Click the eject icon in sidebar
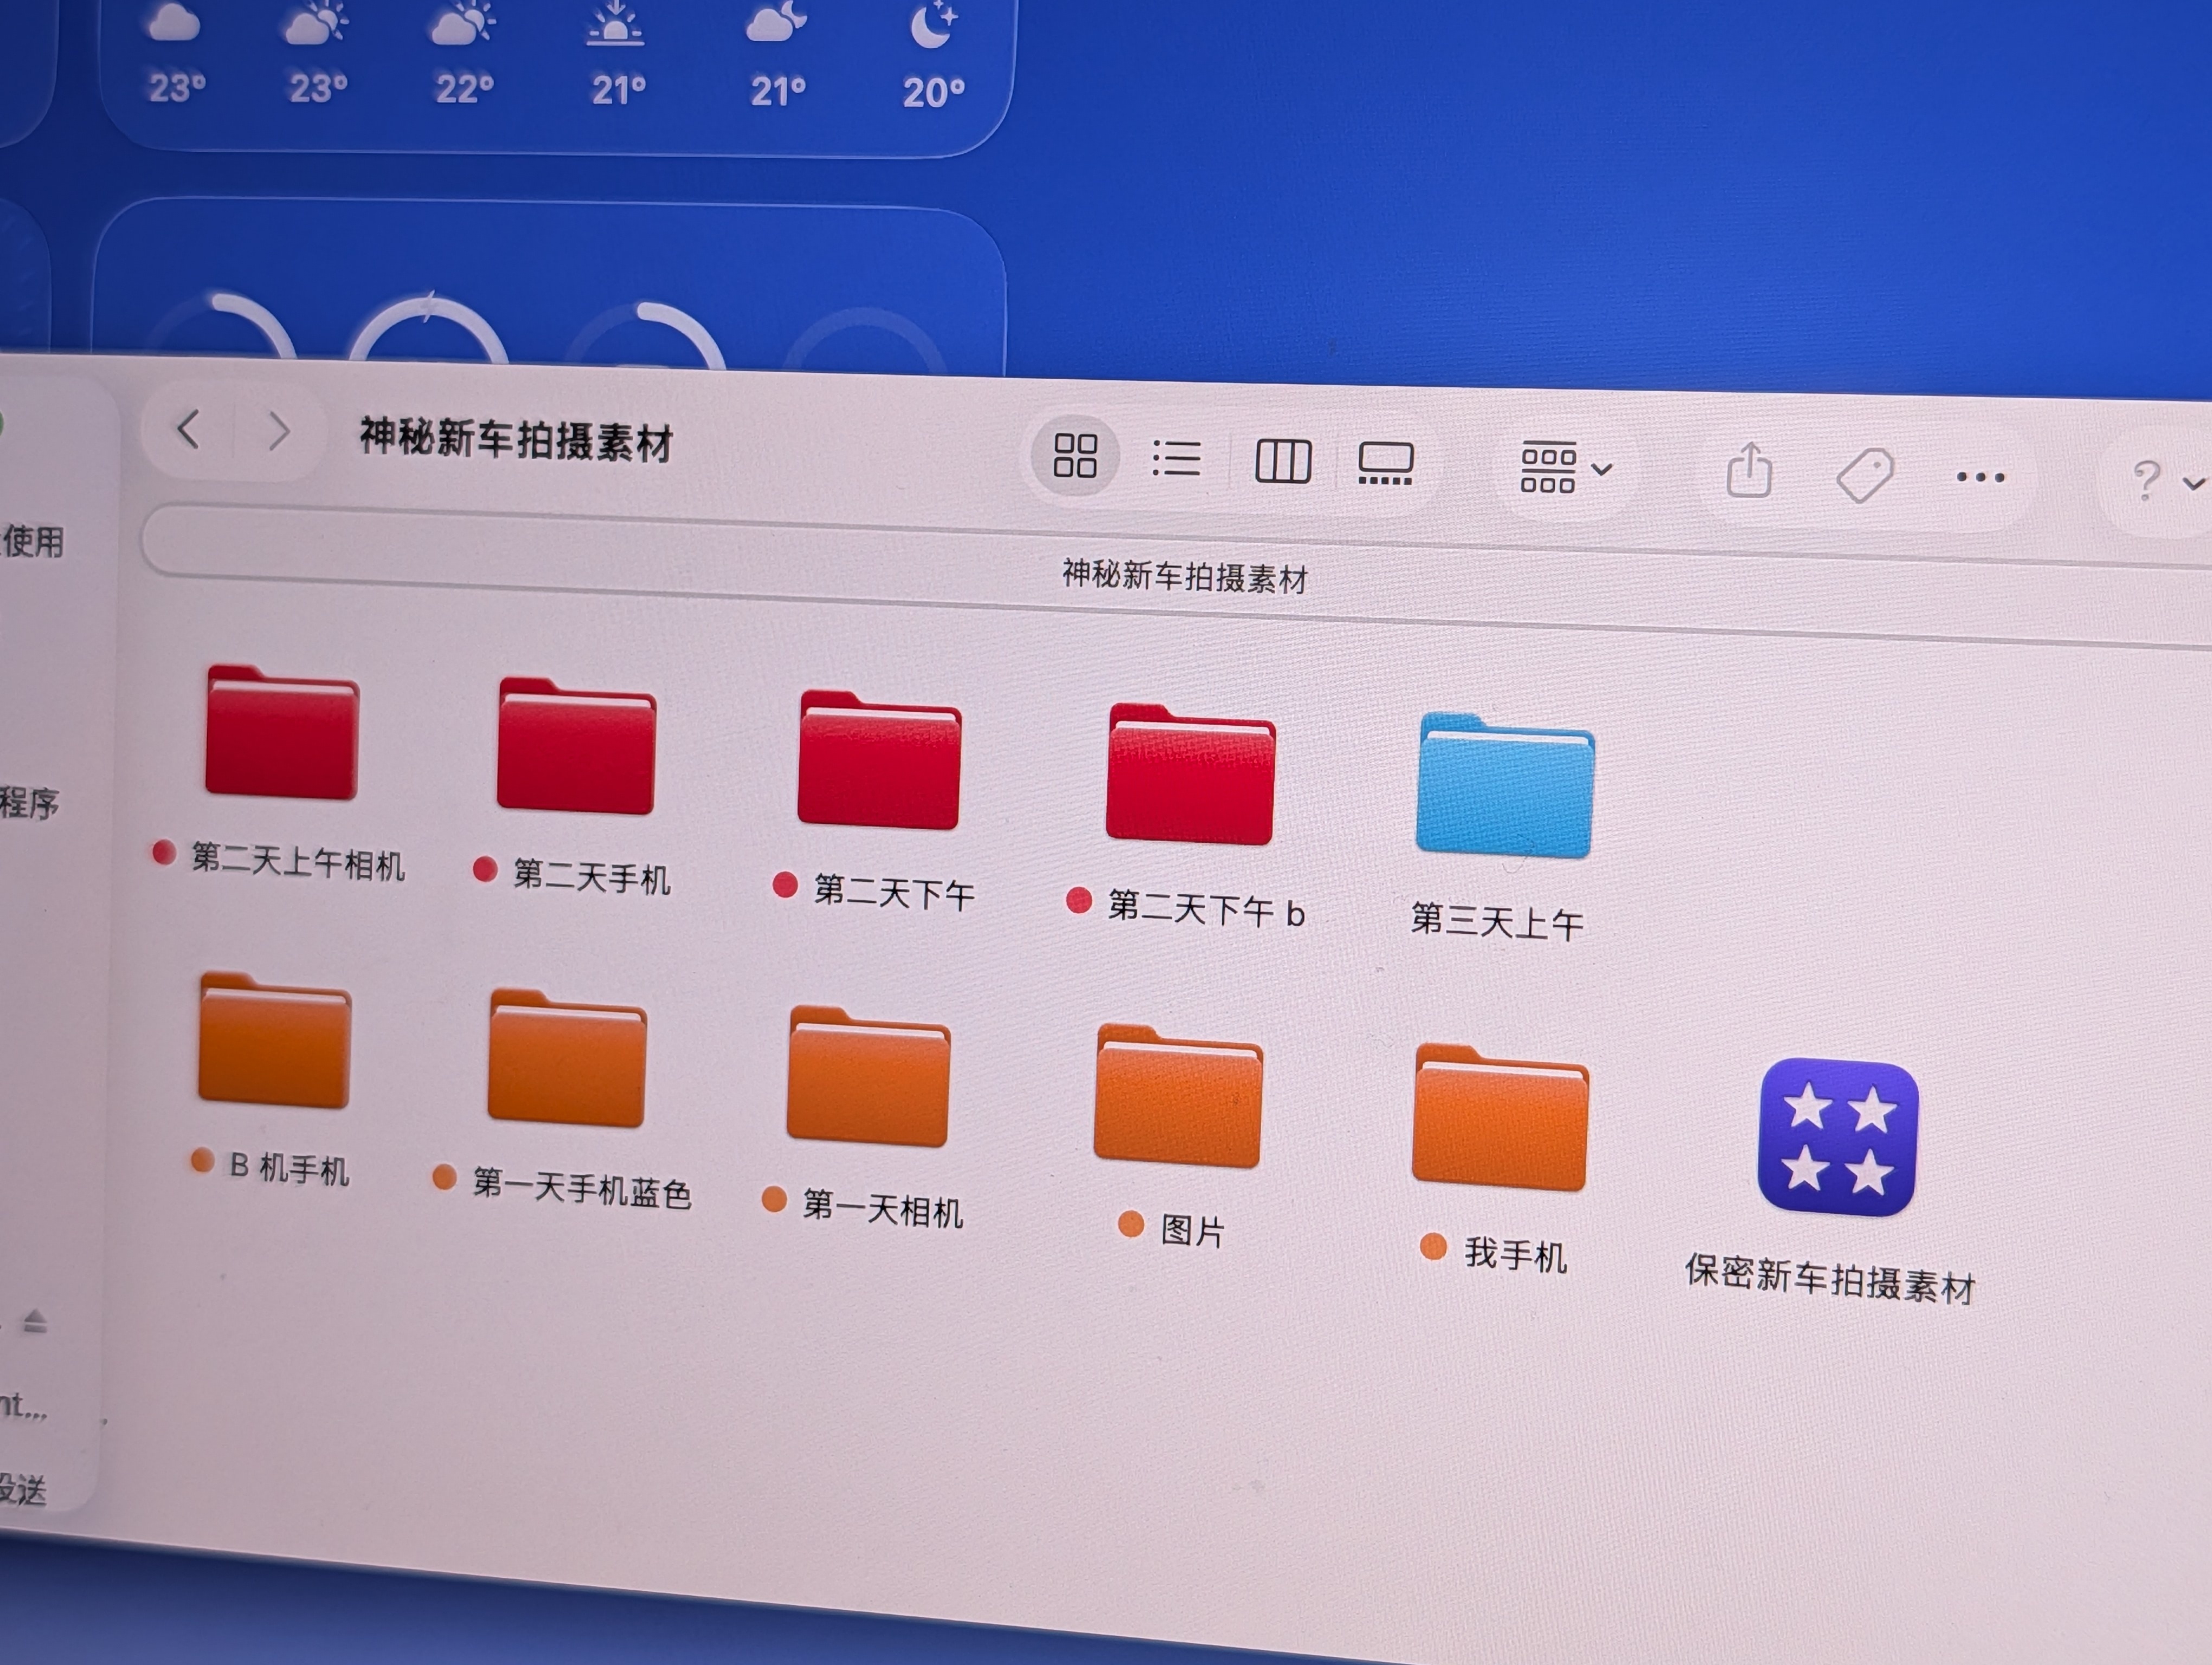2212x1665 pixels. (x=35, y=1321)
